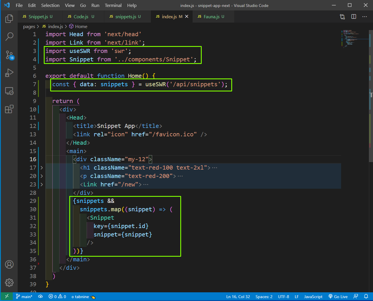Click line number 7 in the gutter
Viewport: 373px width, 301px height.
click(x=34, y=84)
